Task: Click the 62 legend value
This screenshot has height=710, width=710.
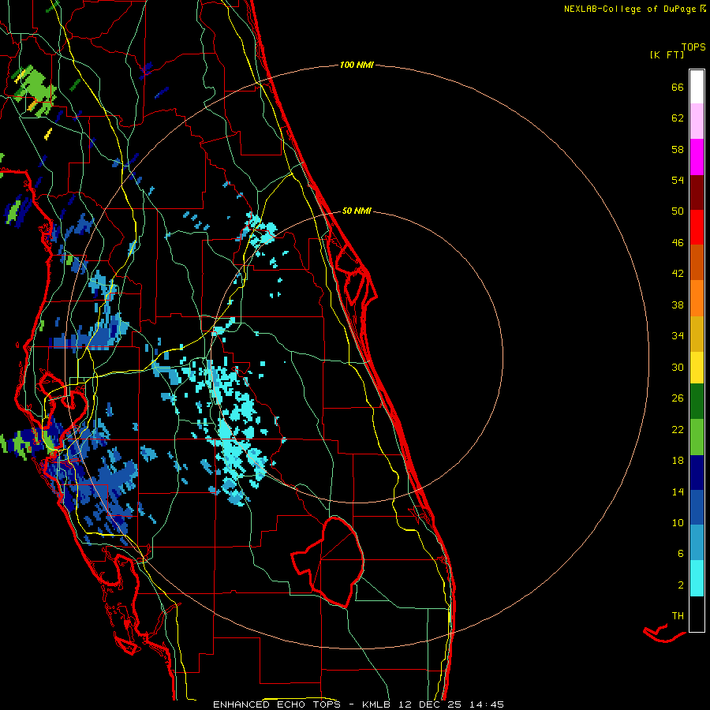Action: coord(678,118)
